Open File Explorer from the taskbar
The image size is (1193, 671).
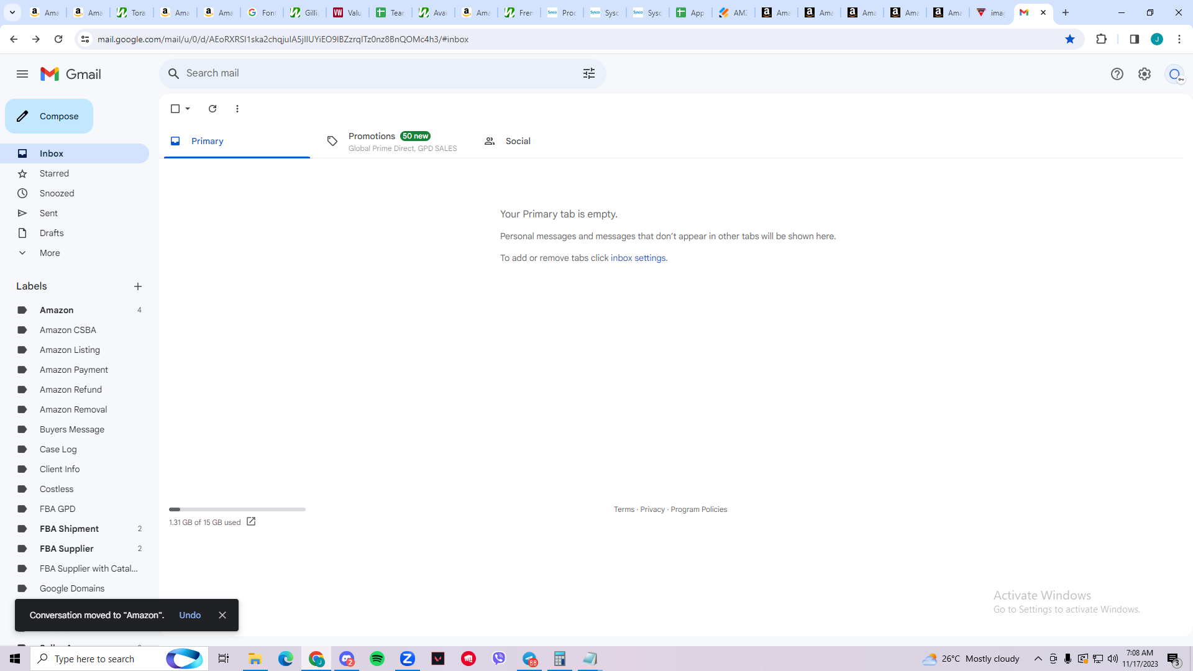[x=255, y=659]
